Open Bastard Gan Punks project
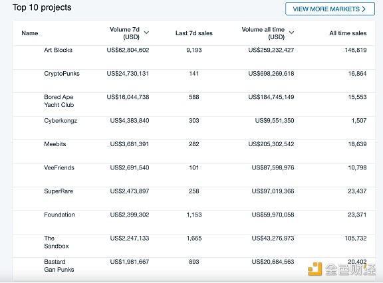The image size is (383, 283). 59,266
